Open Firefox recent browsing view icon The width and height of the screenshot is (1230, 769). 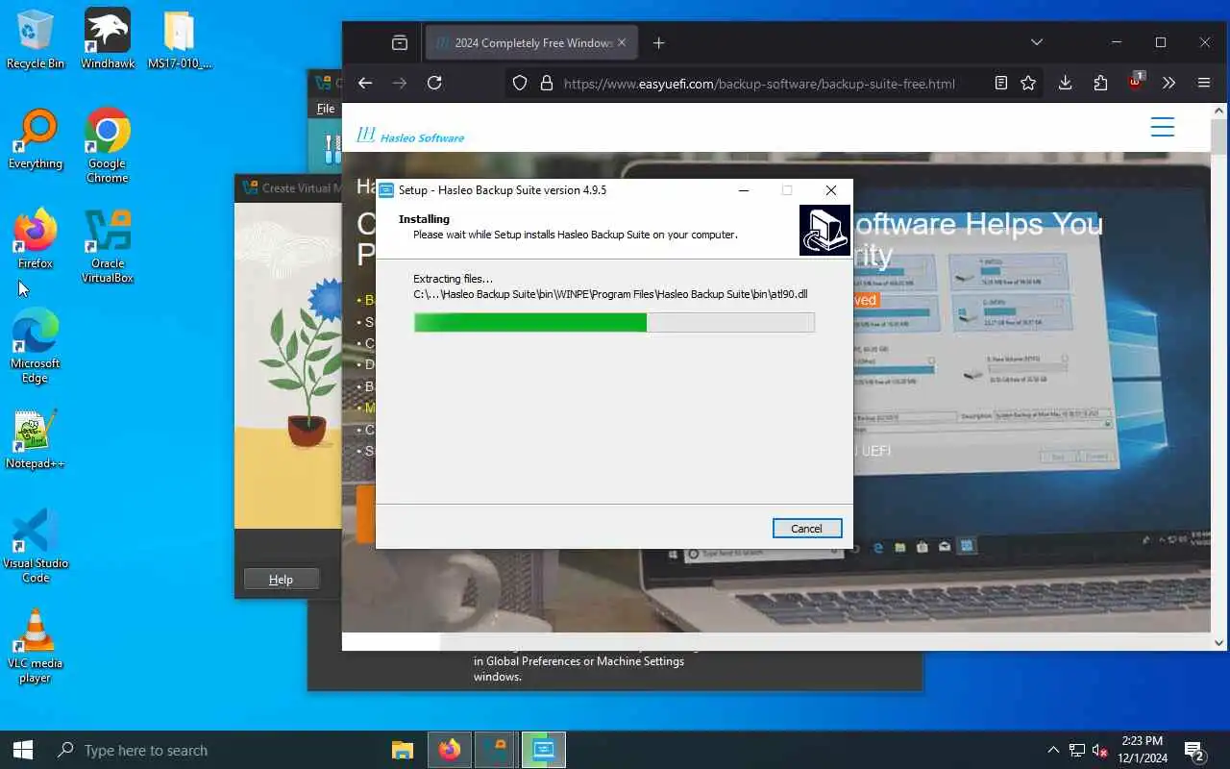(400, 43)
